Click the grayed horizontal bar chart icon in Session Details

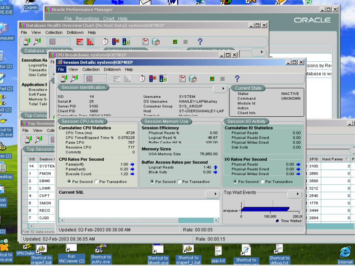click(x=117, y=79)
